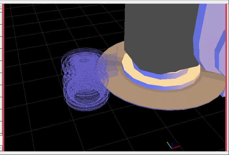Click the left red viewport border
This screenshot has width=229, height=155.
coord(3,76)
